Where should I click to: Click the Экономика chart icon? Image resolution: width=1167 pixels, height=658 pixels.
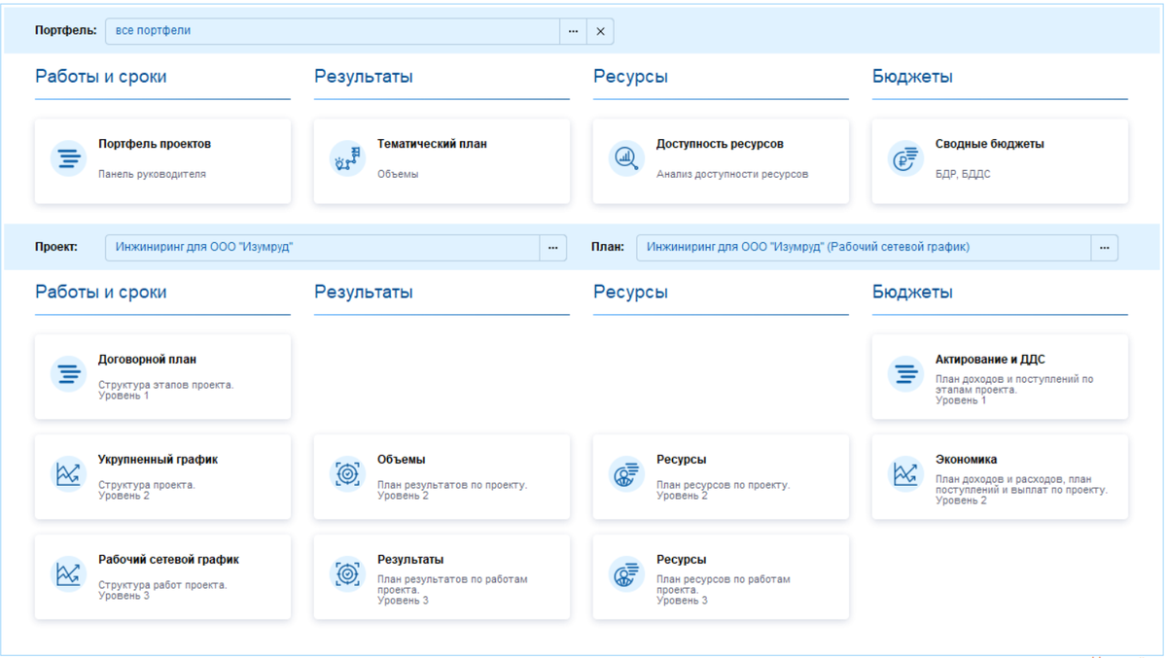905,474
